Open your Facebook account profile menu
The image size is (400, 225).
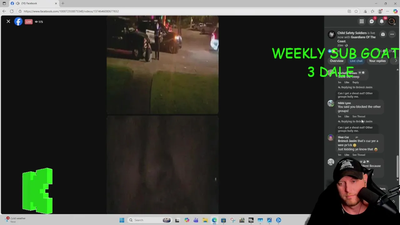(392, 21)
